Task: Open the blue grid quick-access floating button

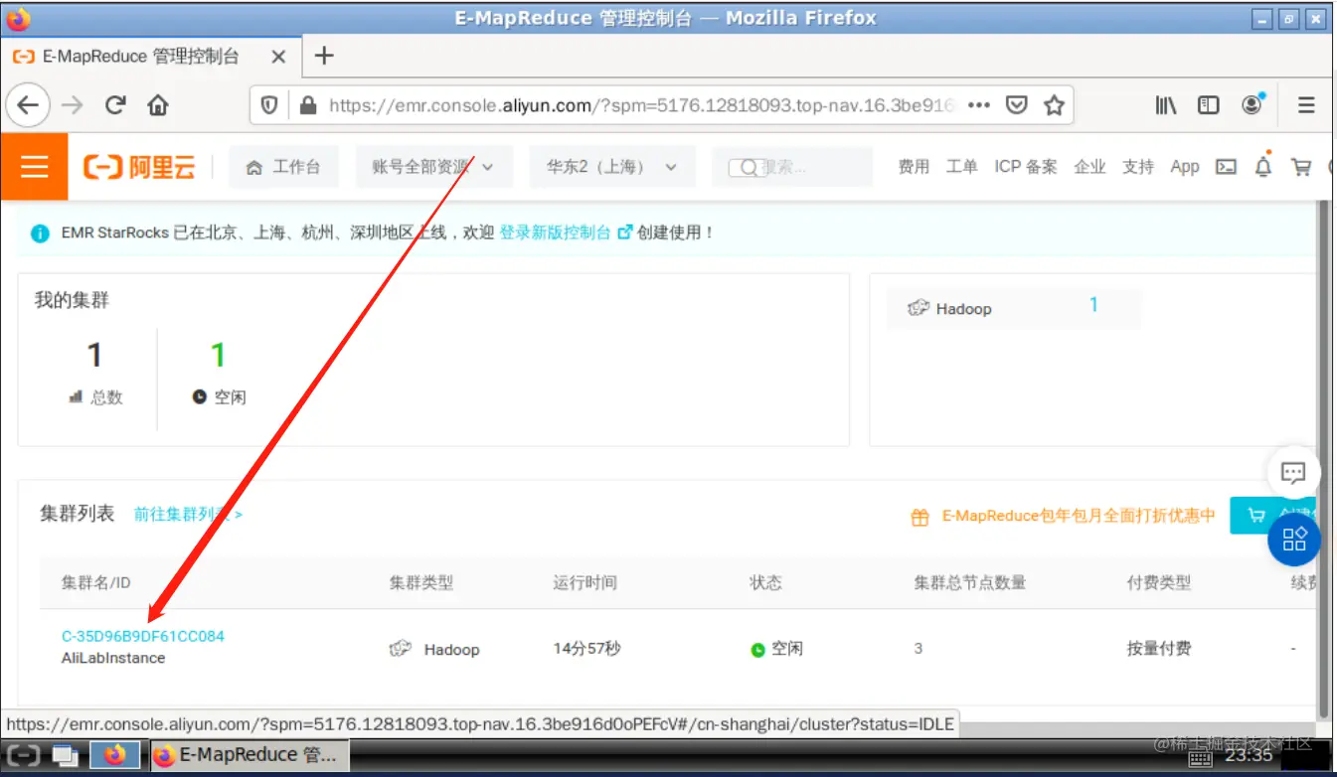Action: coord(1294,540)
